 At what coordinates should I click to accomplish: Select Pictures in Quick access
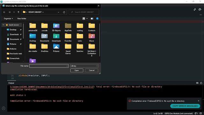click(13, 44)
